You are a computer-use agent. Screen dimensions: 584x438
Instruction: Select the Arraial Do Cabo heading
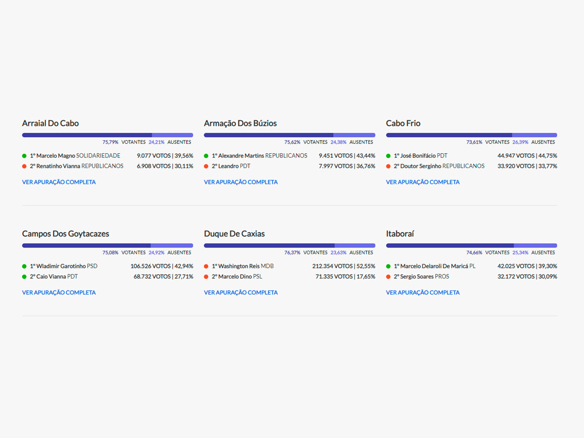(x=51, y=123)
